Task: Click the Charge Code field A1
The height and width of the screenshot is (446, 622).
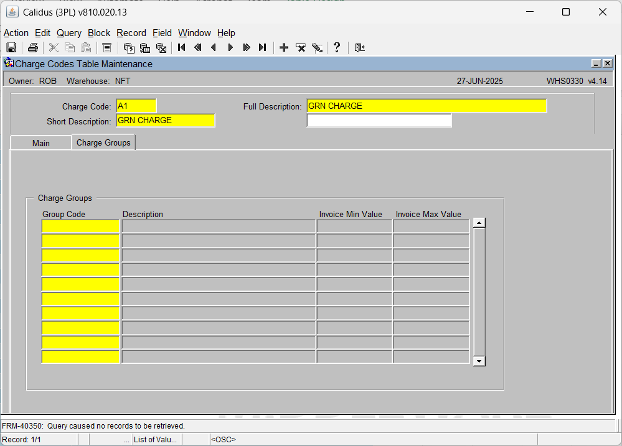Action: (x=136, y=106)
